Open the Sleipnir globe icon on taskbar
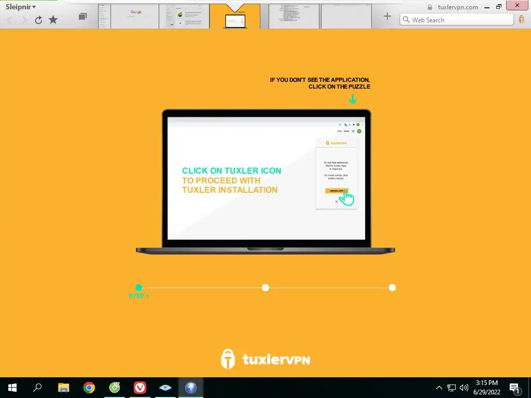Viewport: 531px width, 398px height. (x=191, y=388)
